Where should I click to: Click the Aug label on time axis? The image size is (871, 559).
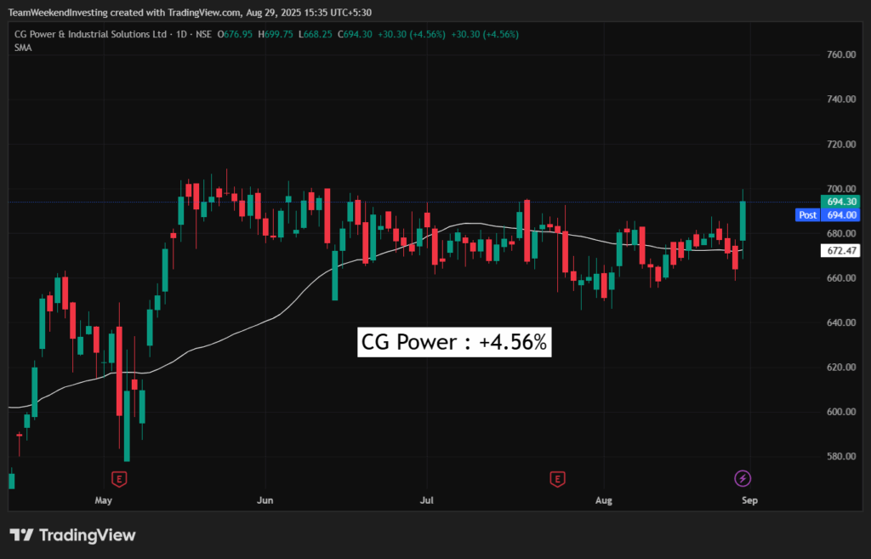(x=604, y=500)
